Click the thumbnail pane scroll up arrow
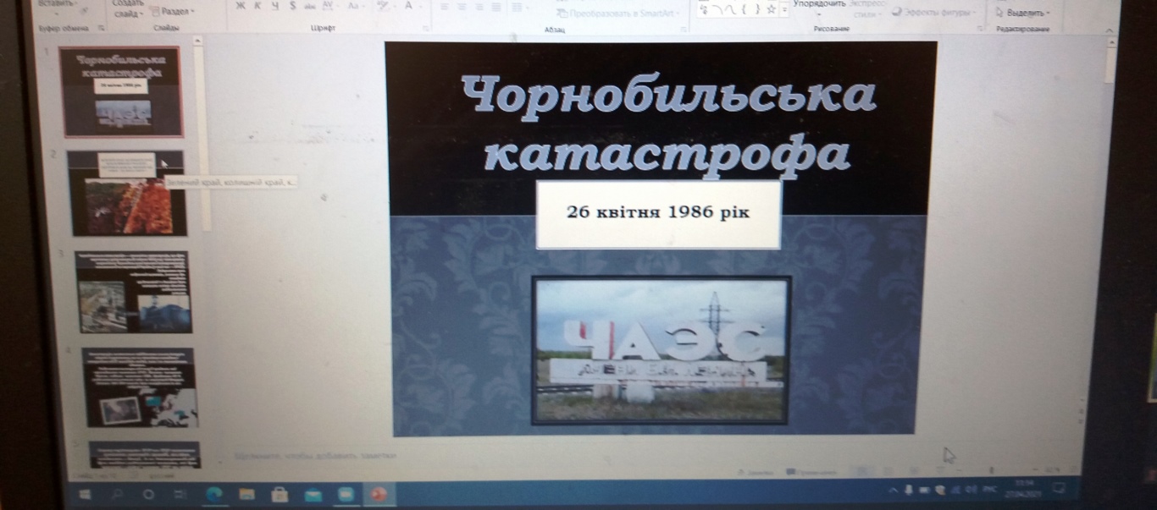The height and width of the screenshot is (510, 1157). (x=197, y=41)
